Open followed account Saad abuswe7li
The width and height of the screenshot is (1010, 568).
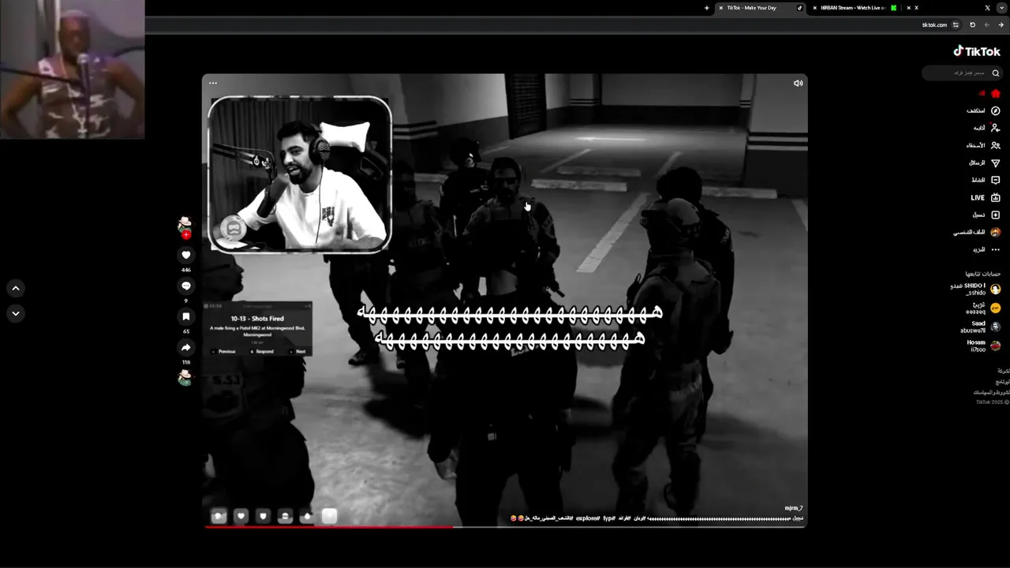pyautogui.click(x=981, y=327)
